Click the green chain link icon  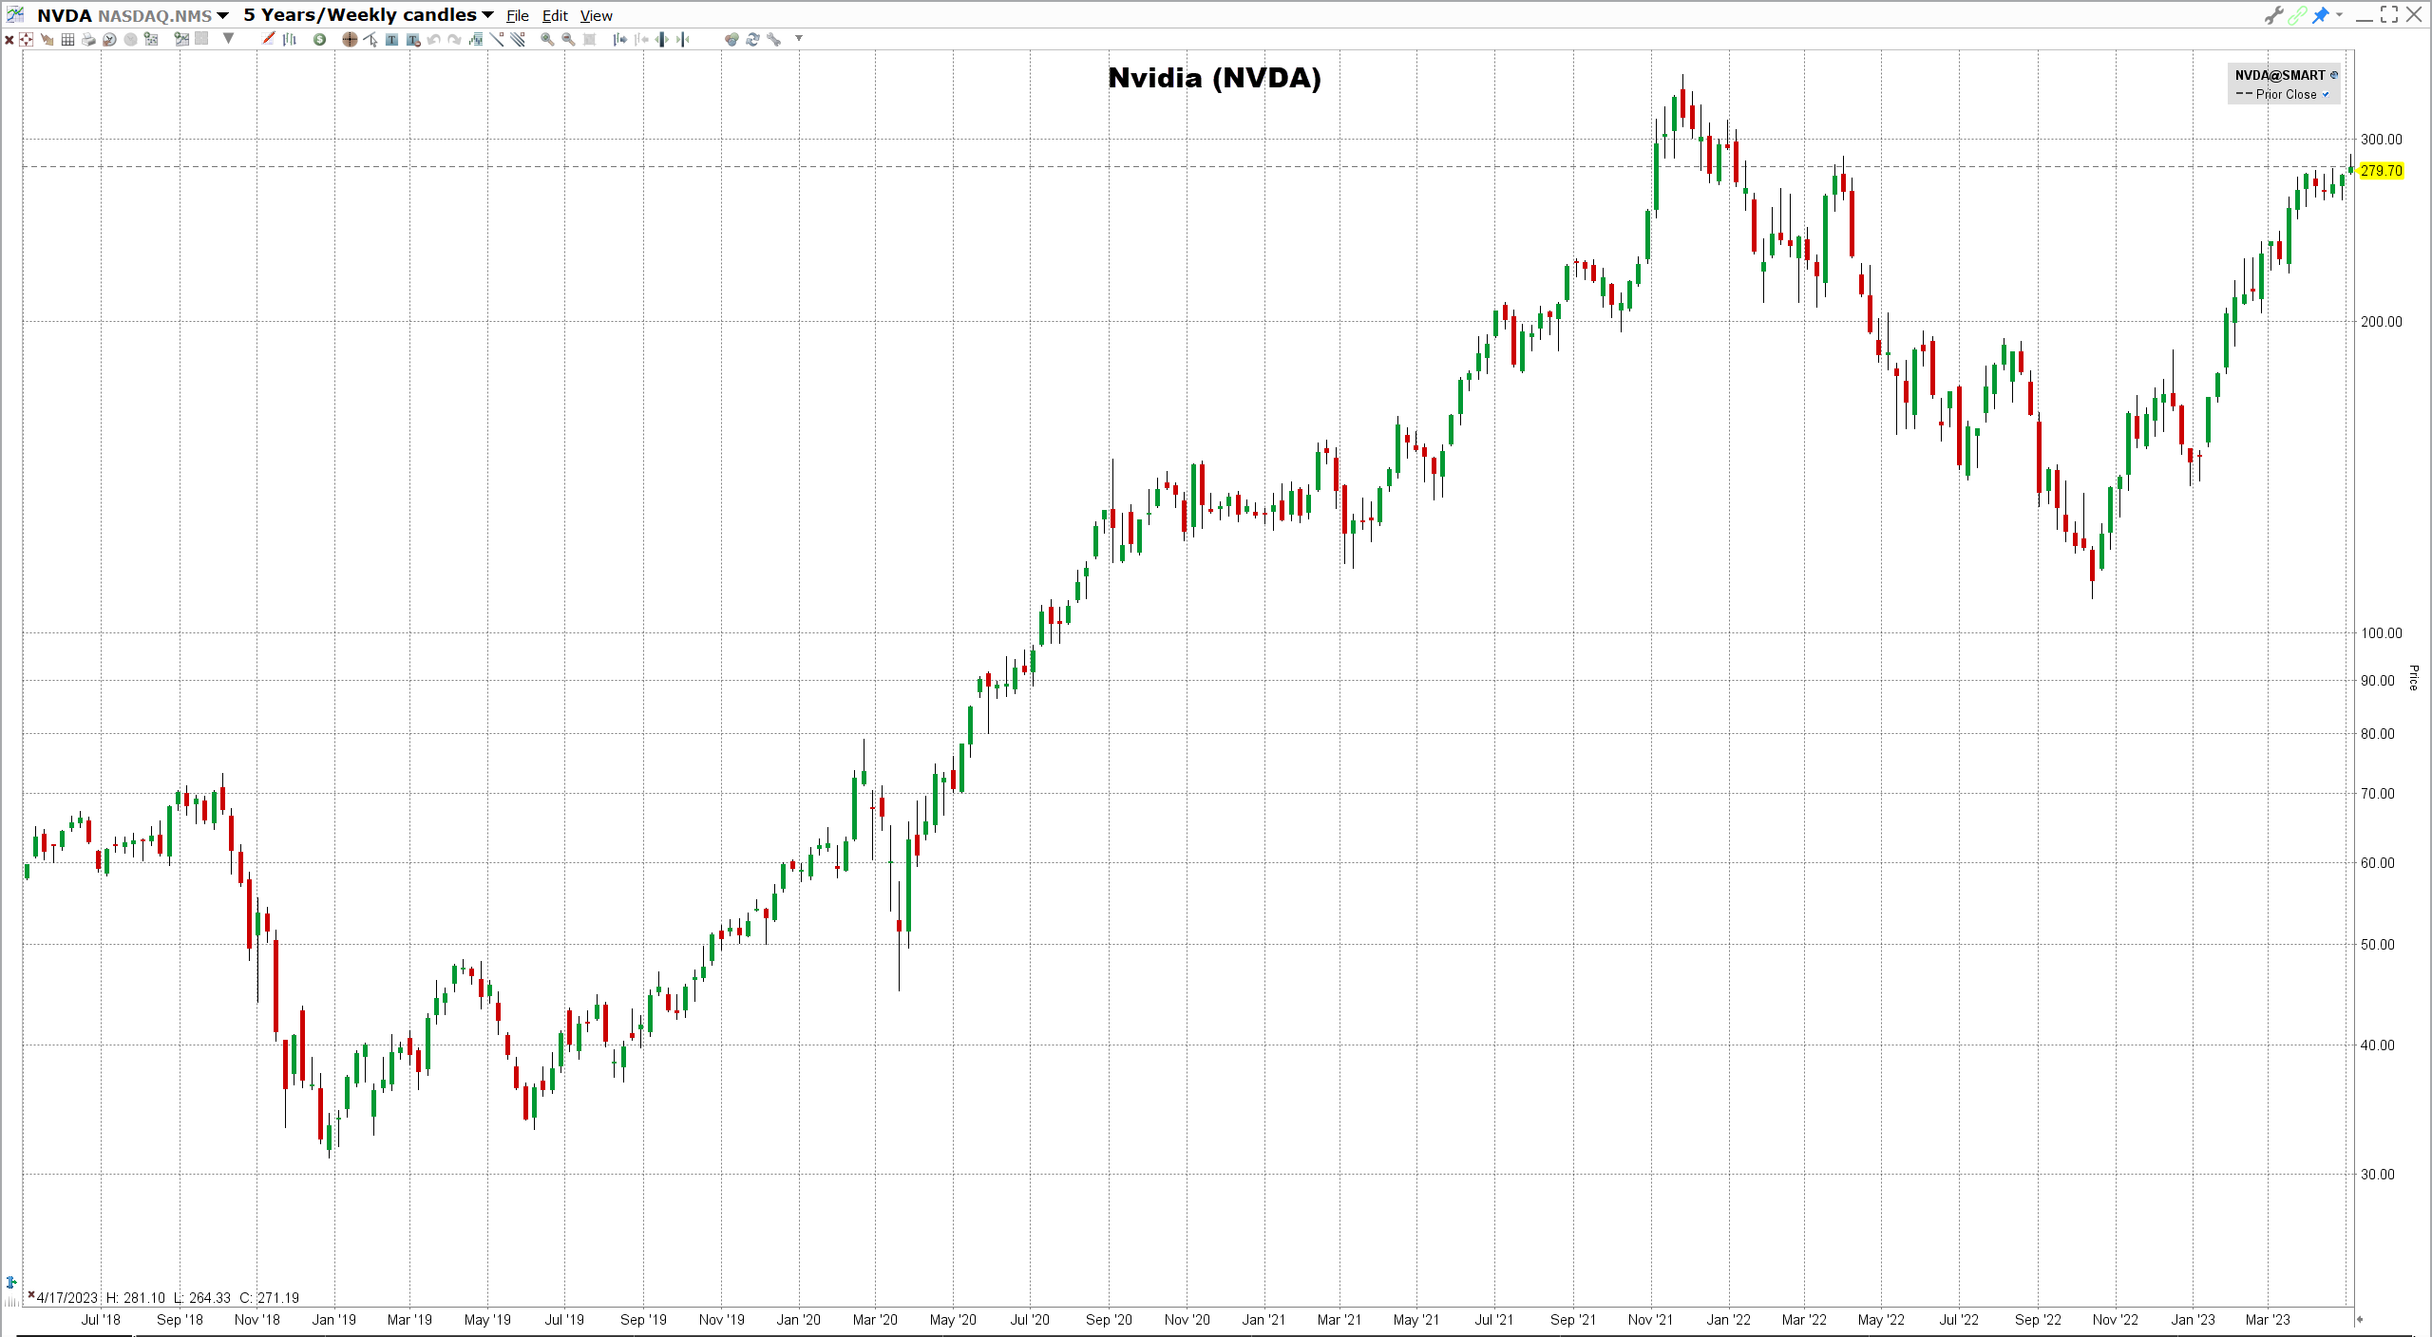pos(2297,15)
